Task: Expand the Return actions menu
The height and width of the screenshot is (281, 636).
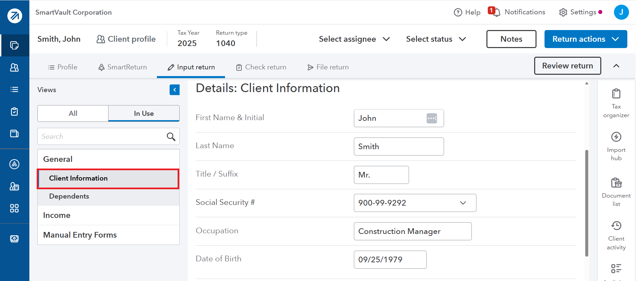Action: pyautogui.click(x=586, y=39)
